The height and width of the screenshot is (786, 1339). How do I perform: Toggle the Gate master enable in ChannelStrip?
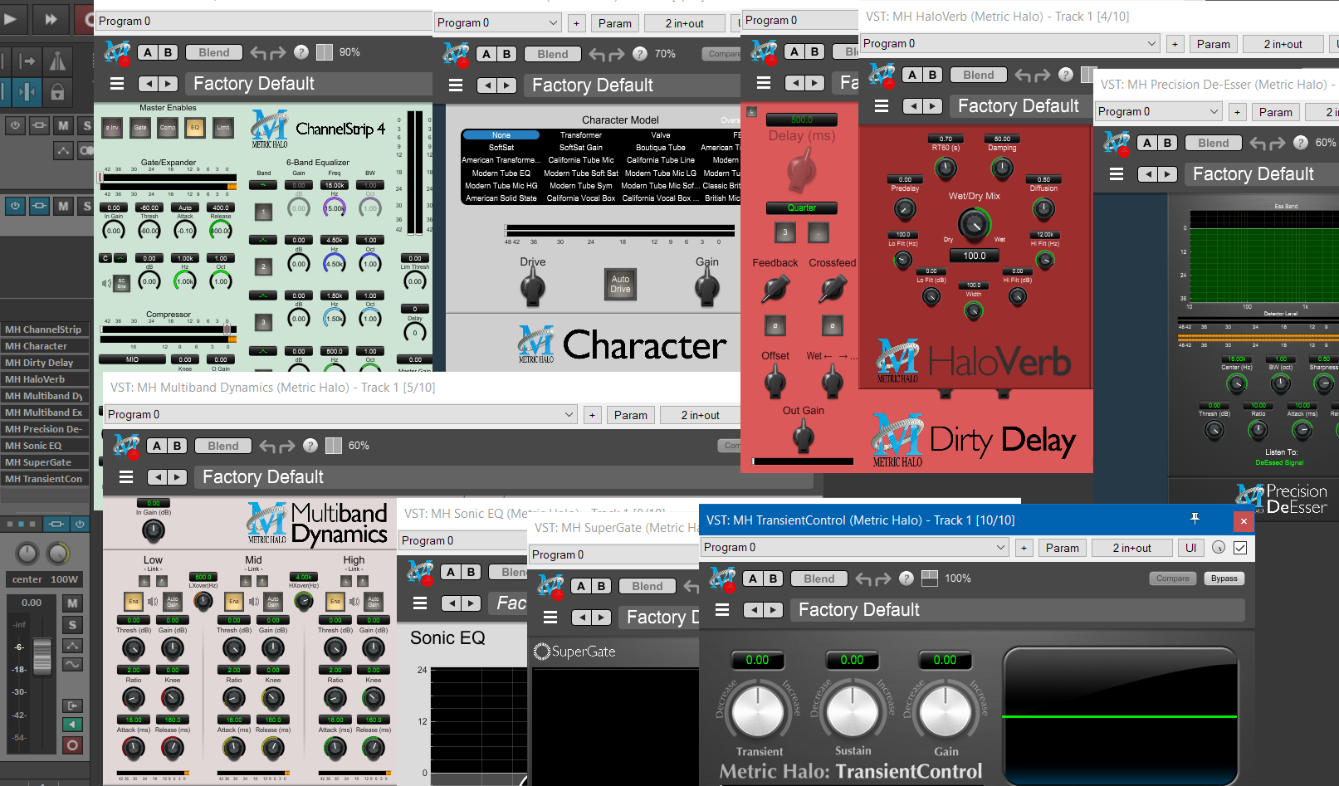140,127
